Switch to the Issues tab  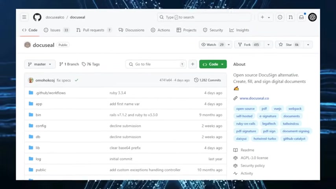point(56,30)
